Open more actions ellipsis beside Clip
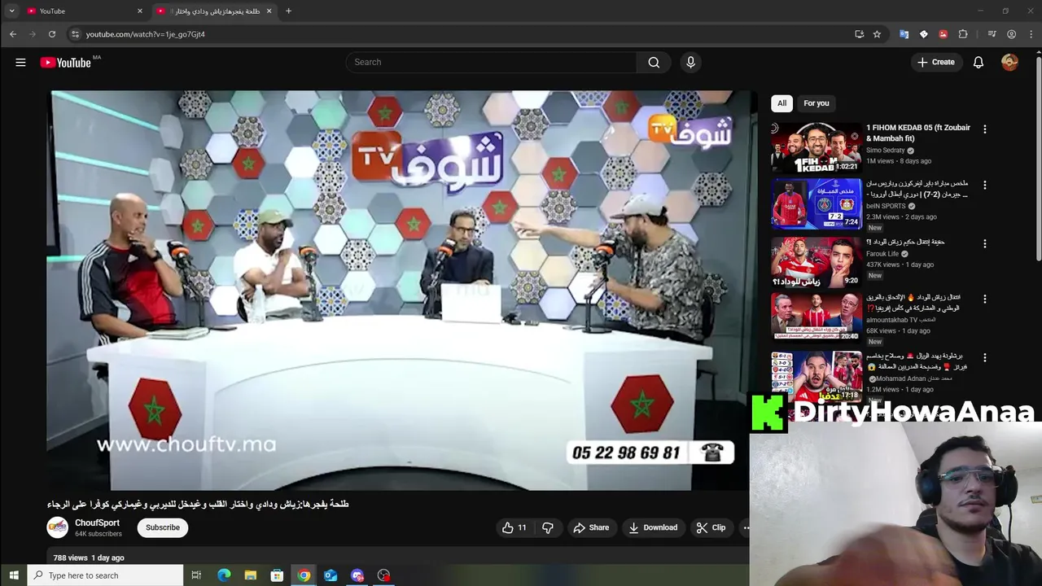Image resolution: width=1042 pixels, height=586 pixels. [x=745, y=527]
